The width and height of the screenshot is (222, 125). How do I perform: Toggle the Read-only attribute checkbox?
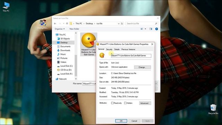pyautogui.click(x=112, y=103)
